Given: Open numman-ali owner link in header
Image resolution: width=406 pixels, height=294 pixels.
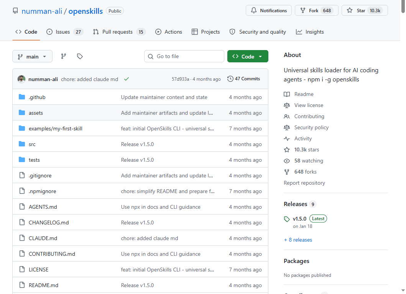Looking at the screenshot, I should (x=42, y=11).
